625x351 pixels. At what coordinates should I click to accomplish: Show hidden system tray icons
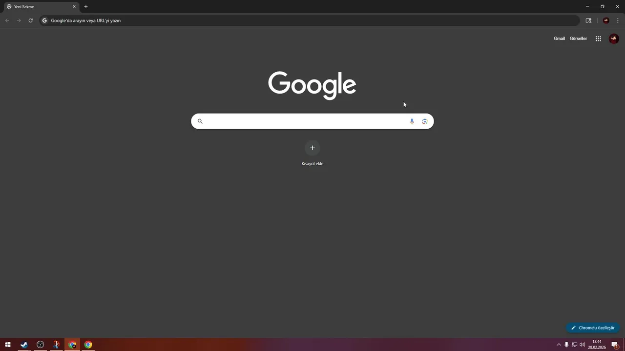559,345
